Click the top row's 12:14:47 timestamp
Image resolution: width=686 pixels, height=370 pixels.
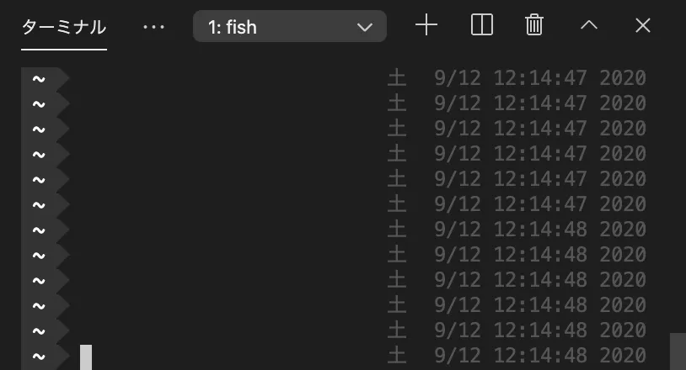[540, 78]
